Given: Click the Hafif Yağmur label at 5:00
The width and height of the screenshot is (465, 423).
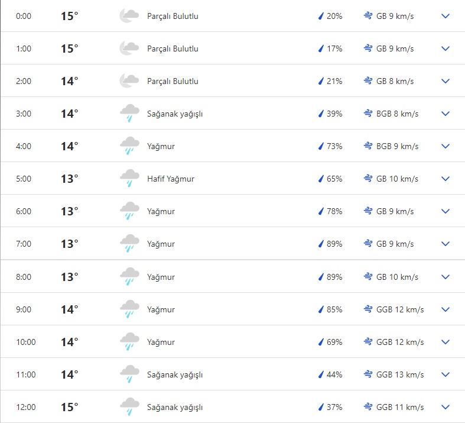Looking at the screenshot, I should (x=170, y=179).
